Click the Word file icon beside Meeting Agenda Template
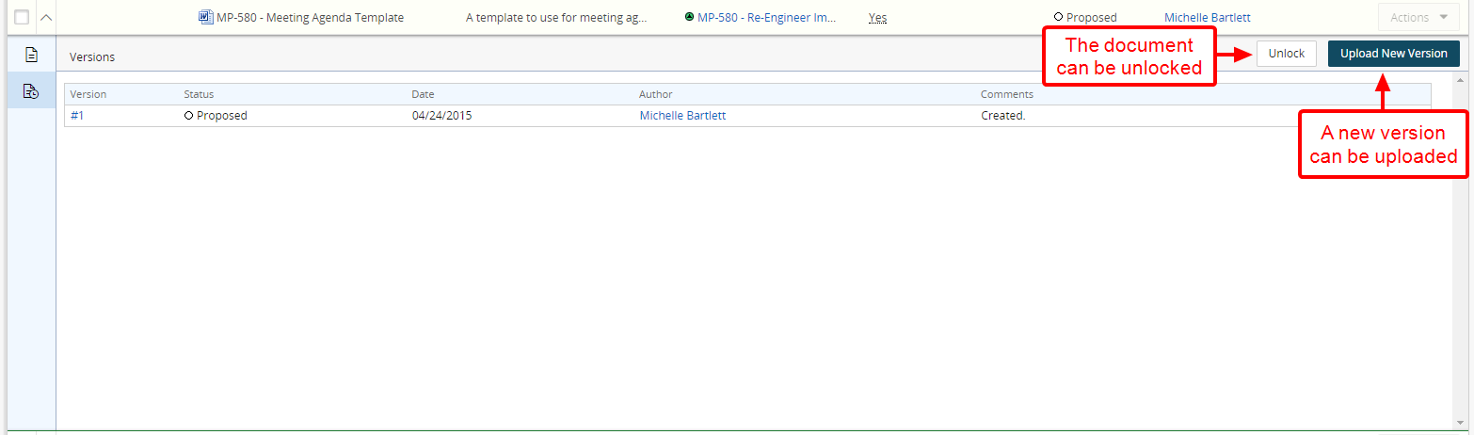 pos(206,17)
